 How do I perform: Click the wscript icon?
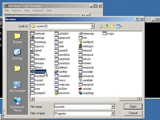click(80, 89)
